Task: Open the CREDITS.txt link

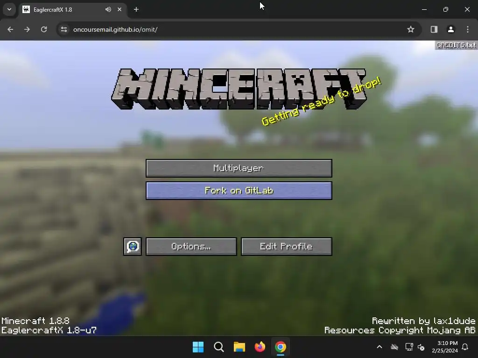Action: click(x=456, y=45)
